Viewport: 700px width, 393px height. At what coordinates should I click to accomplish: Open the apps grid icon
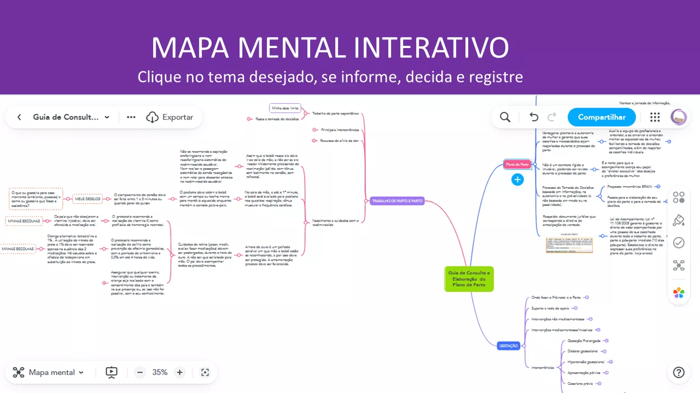655,117
